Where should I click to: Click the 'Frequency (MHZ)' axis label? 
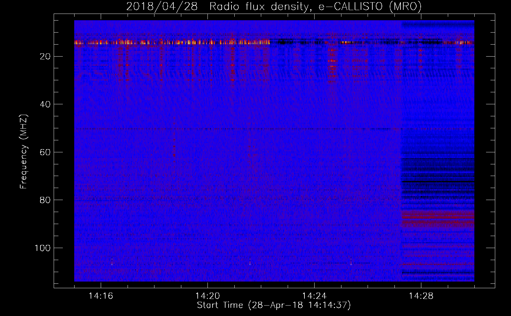pos(24,151)
